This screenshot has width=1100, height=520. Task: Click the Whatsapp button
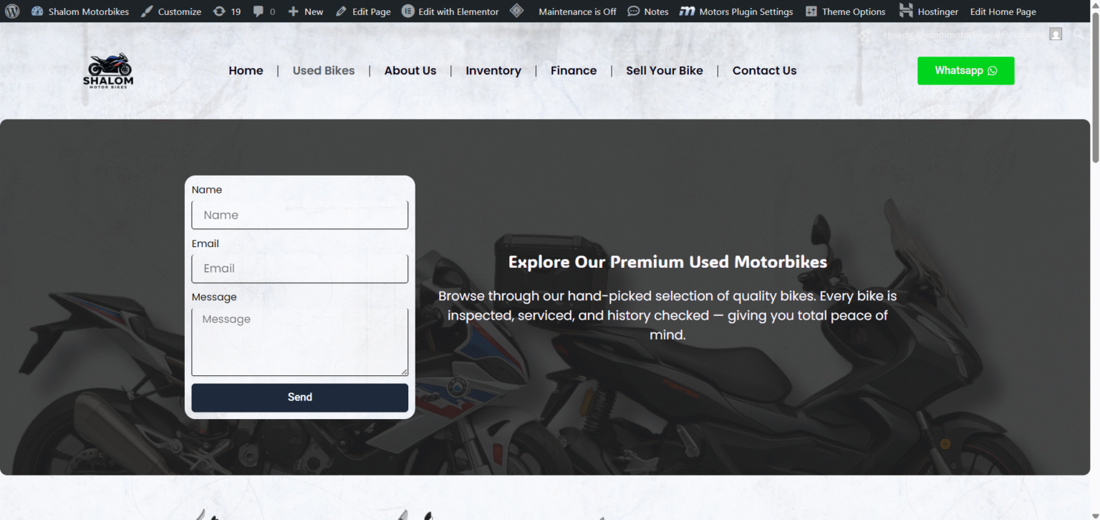[965, 70]
